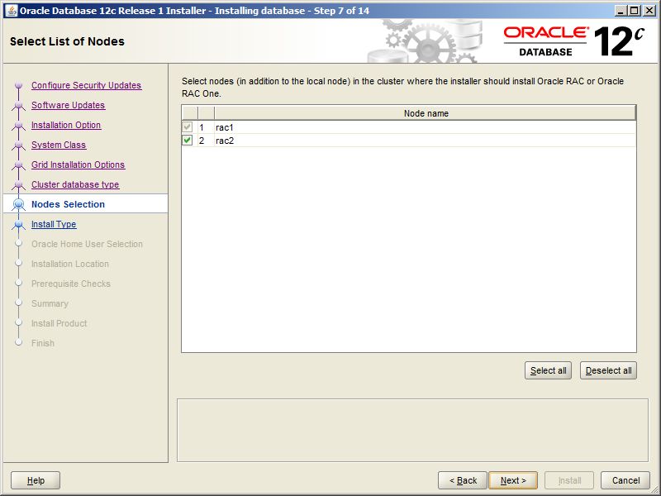Image resolution: width=661 pixels, height=496 pixels.
Task: Open the Install Type step link
Action: tap(54, 224)
